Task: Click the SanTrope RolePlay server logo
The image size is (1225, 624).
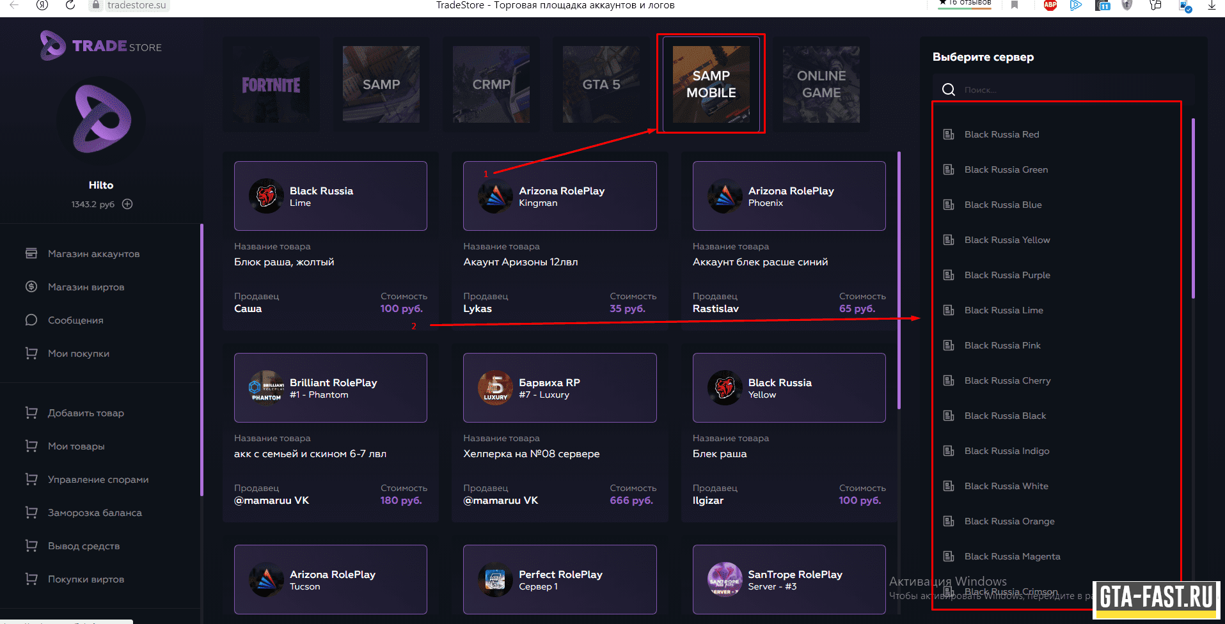Action: [x=725, y=579]
